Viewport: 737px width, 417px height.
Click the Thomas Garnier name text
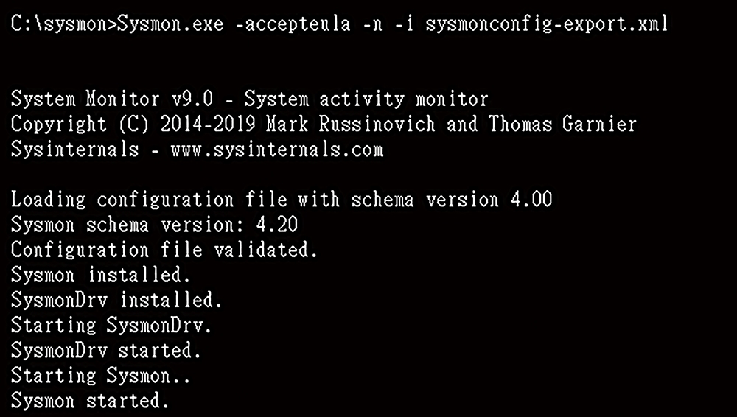(562, 124)
